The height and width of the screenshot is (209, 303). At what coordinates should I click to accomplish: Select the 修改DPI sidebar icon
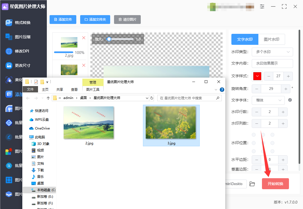tap(9, 51)
